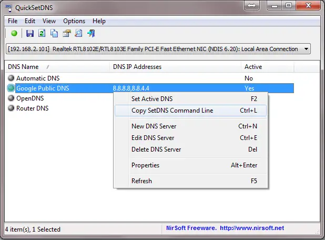Open the Properties toolbar icon
Viewport: 325px width, 240px height.
(67, 33)
